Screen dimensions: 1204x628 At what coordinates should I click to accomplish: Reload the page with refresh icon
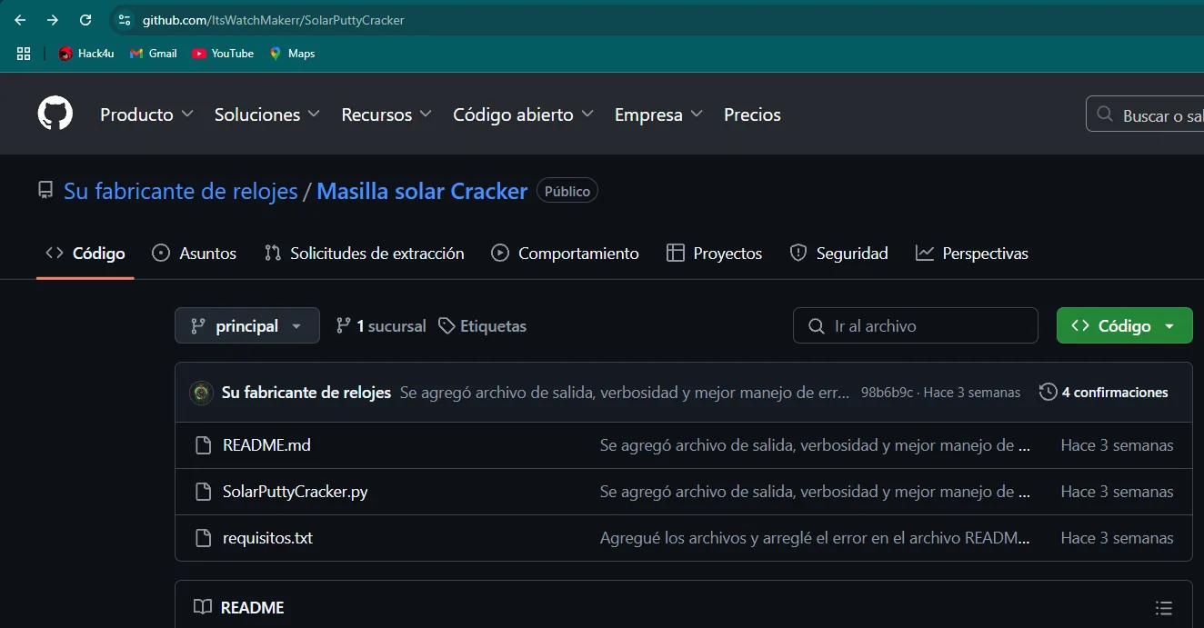[85, 20]
